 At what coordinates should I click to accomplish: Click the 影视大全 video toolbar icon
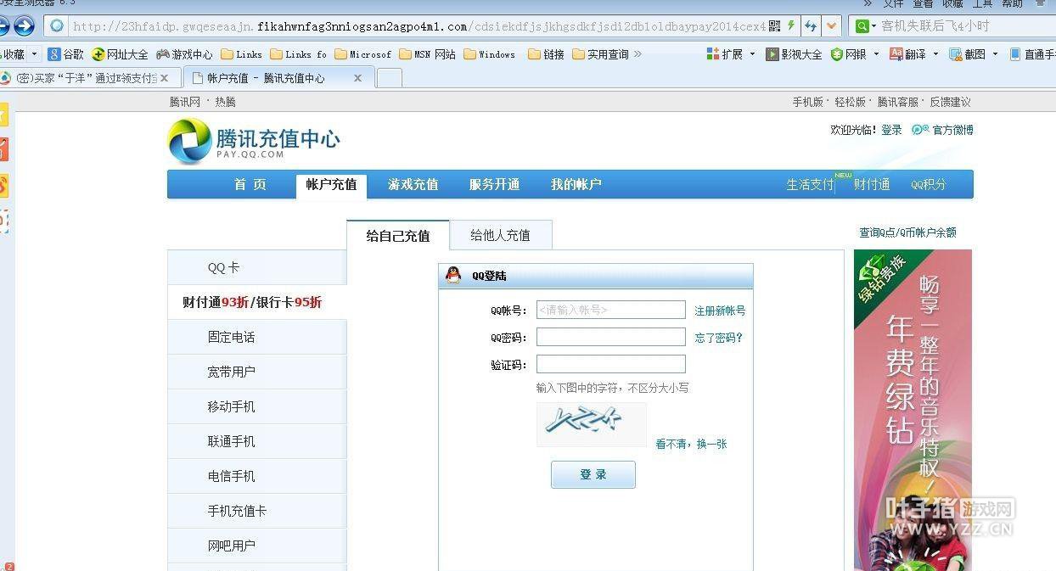(x=794, y=54)
